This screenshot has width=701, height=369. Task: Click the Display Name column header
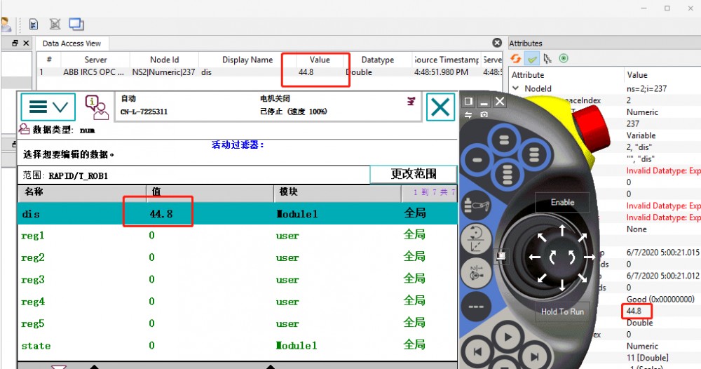pos(247,60)
